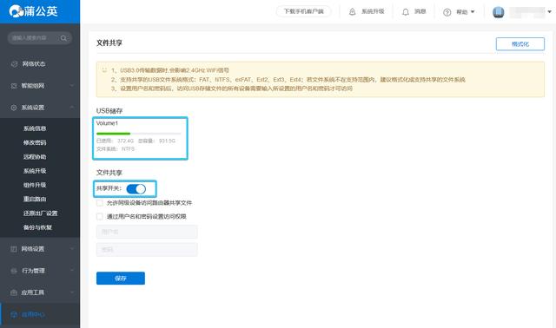Click the 密码 input field
The height and width of the screenshot is (328, 556).
point(147,250)
